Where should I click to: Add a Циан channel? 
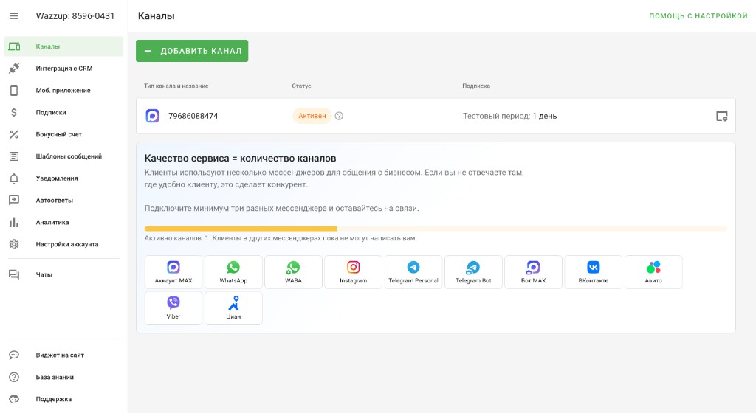(233, 308)
